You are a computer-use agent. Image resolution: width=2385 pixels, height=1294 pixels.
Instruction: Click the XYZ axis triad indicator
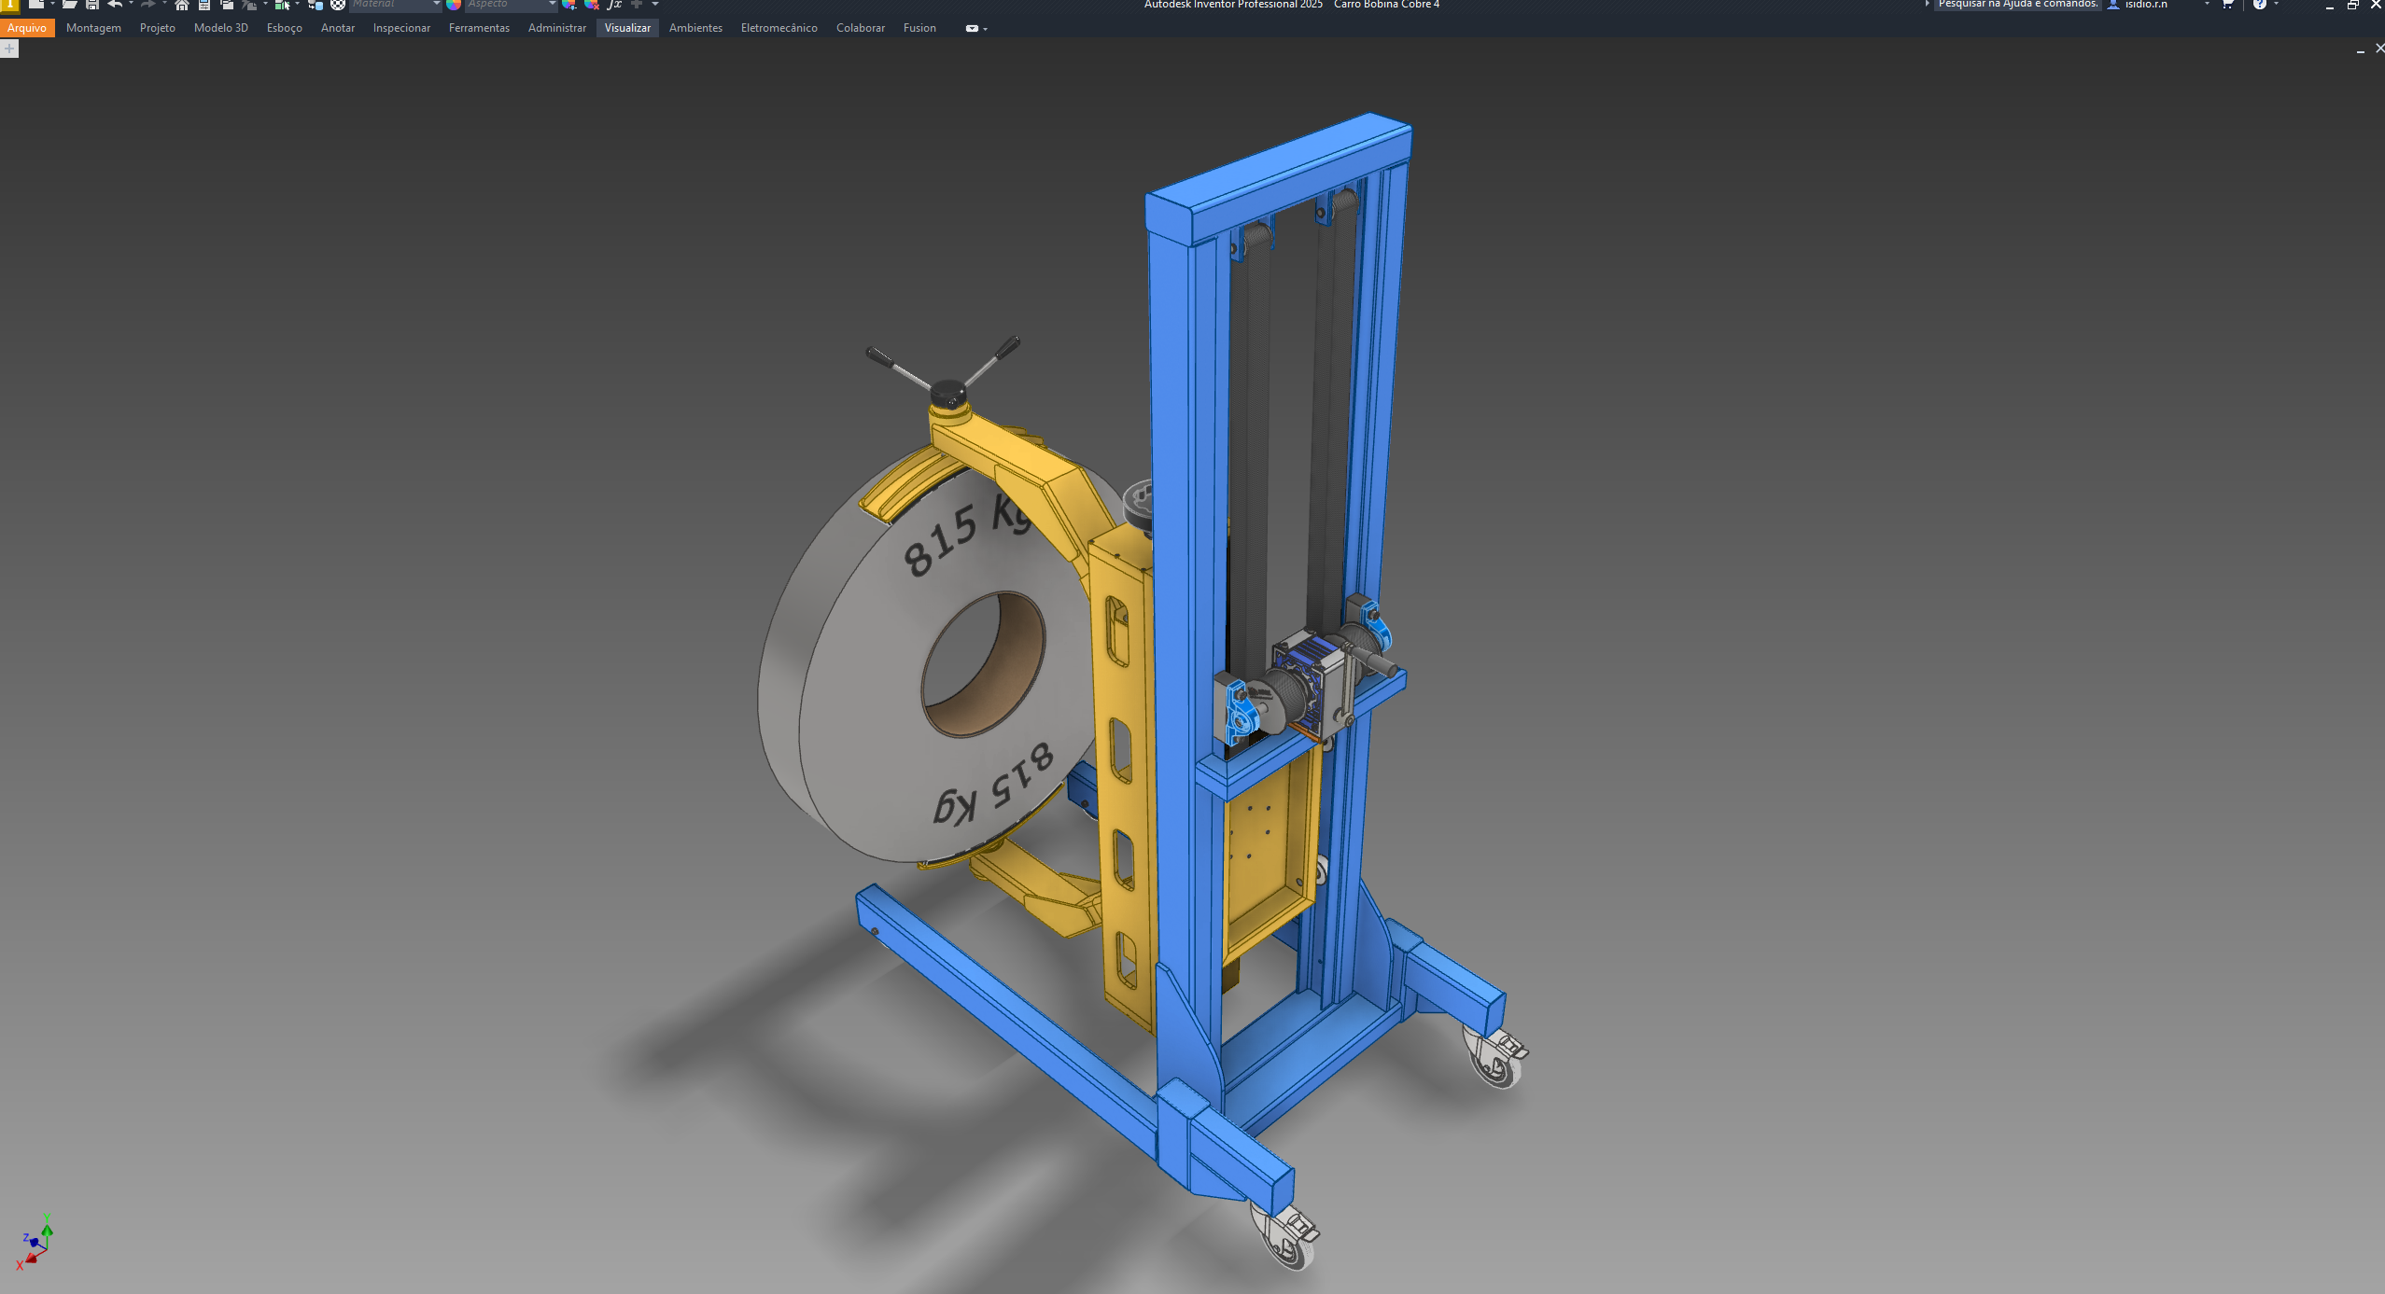click(34, 1243)
